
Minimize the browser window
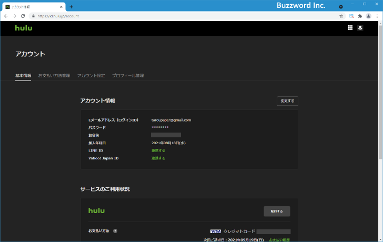(352, 4)
